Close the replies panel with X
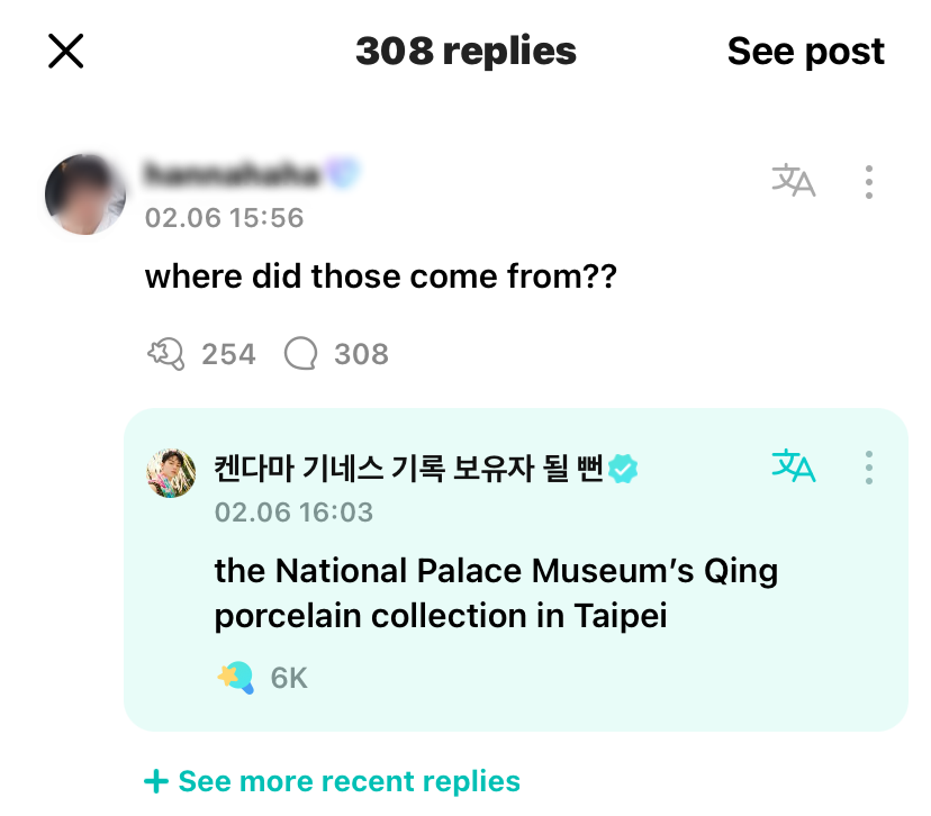 pos(66,51)
